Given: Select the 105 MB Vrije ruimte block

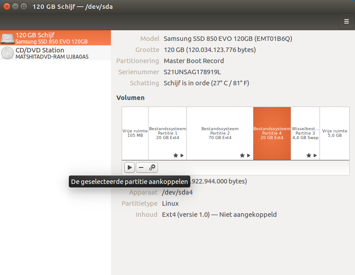Looking at the screenshot, I should (x=135, y=133).
